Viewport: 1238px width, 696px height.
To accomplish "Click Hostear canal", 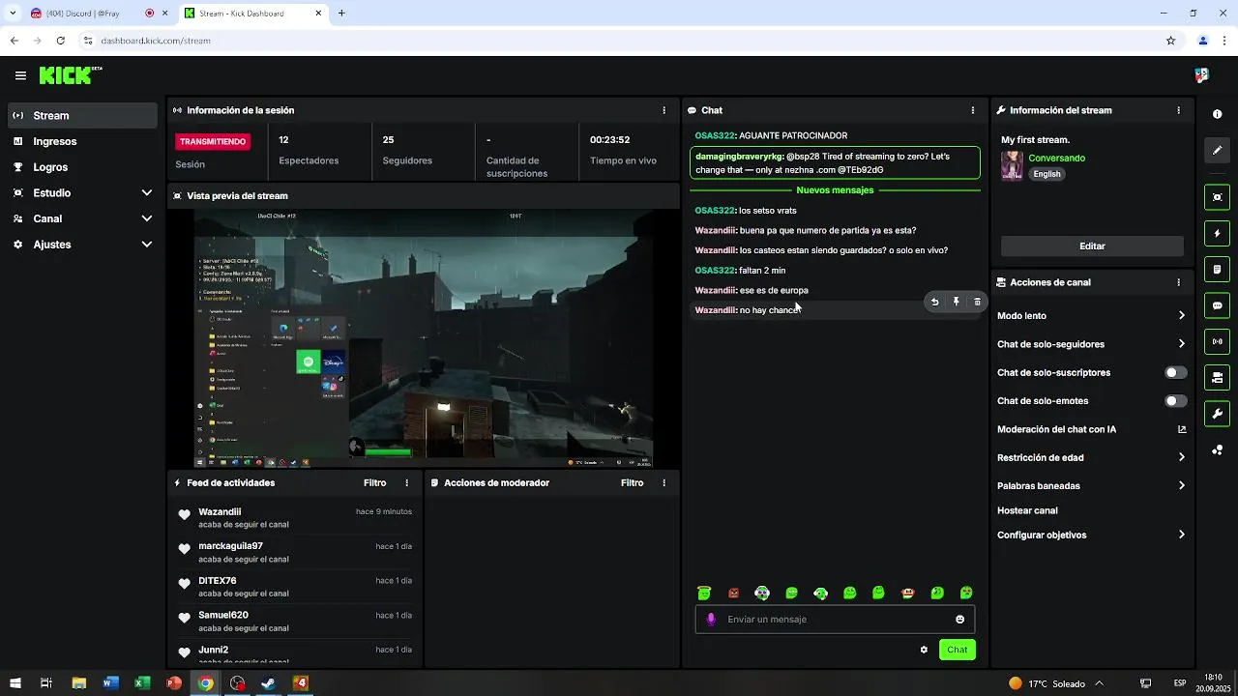I will tap(1027, 510).
